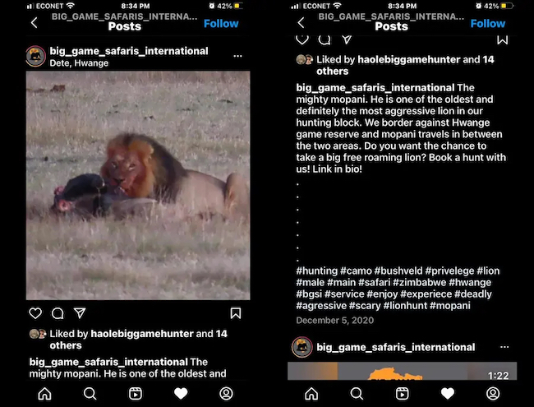The width and height of the screenshot is (534, 407).
Task: Open three-dot options menu beside Dete, Hwange post
Action: click(x=237, y=56)
